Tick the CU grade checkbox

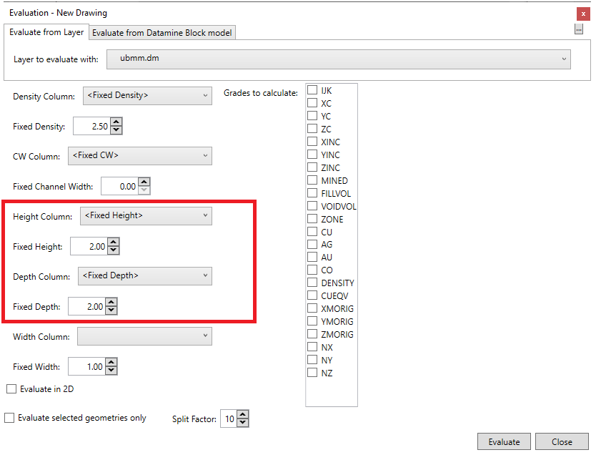(312, 232)
